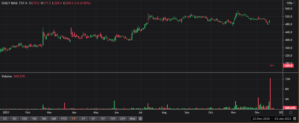The width and height of the screenshot is (299, 123).
Task: Select the 1D time range
Action: (x=4, y=119)
